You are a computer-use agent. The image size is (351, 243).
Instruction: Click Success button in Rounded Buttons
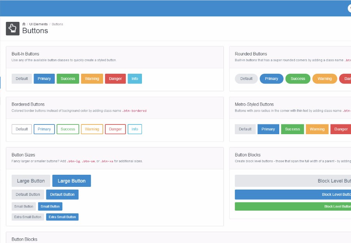298,79
